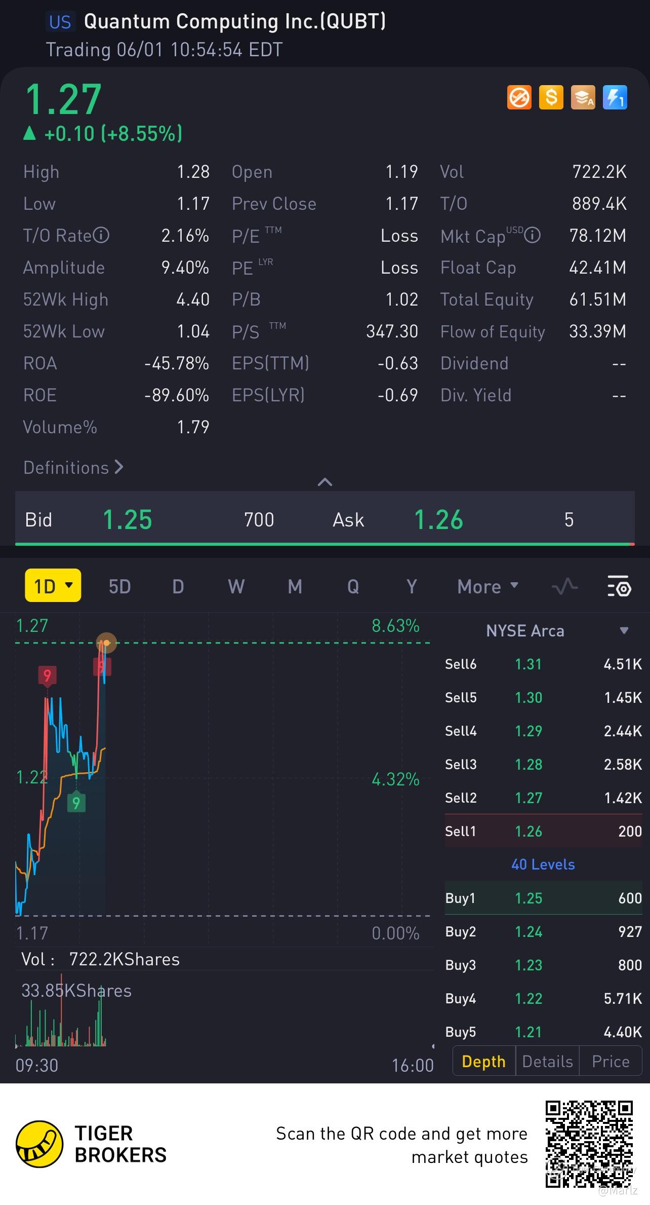Switch to the 5D chart tab
Screen dimensions: 650x1205
(120, 586)
